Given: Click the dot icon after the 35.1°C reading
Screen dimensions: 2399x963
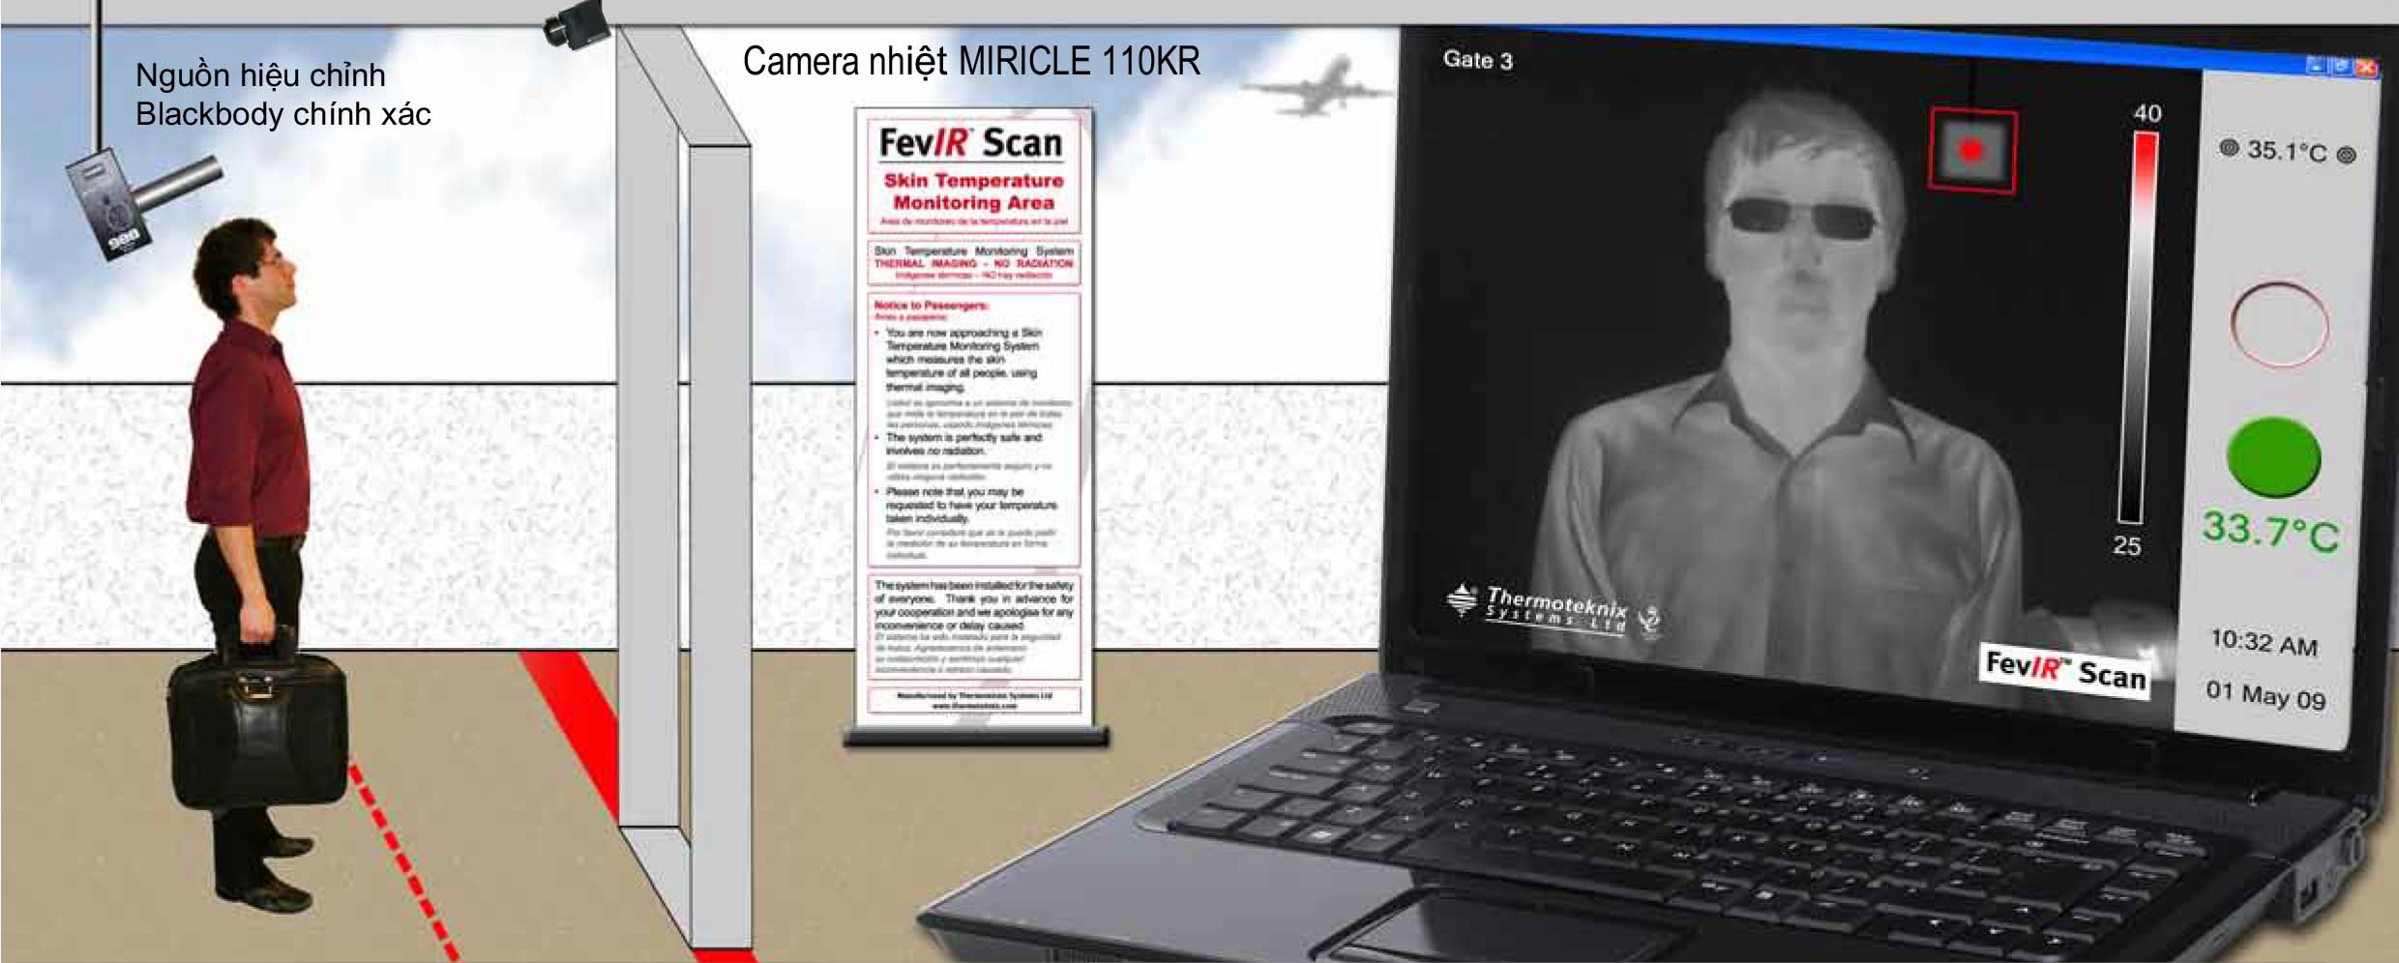Looking at the screenshot, I should (x=2346, y=155).
